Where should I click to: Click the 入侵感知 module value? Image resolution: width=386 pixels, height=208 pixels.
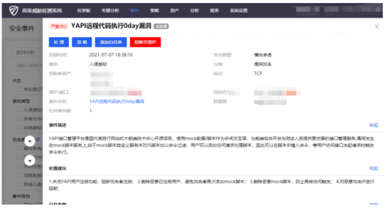(x=98, y=64)
